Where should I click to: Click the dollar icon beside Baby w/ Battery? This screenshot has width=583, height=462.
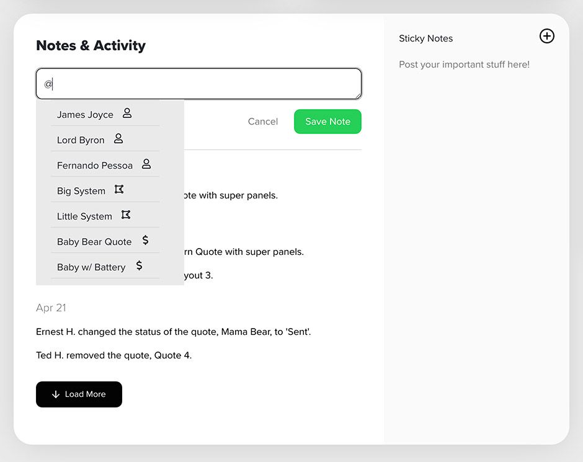[139, 265]
